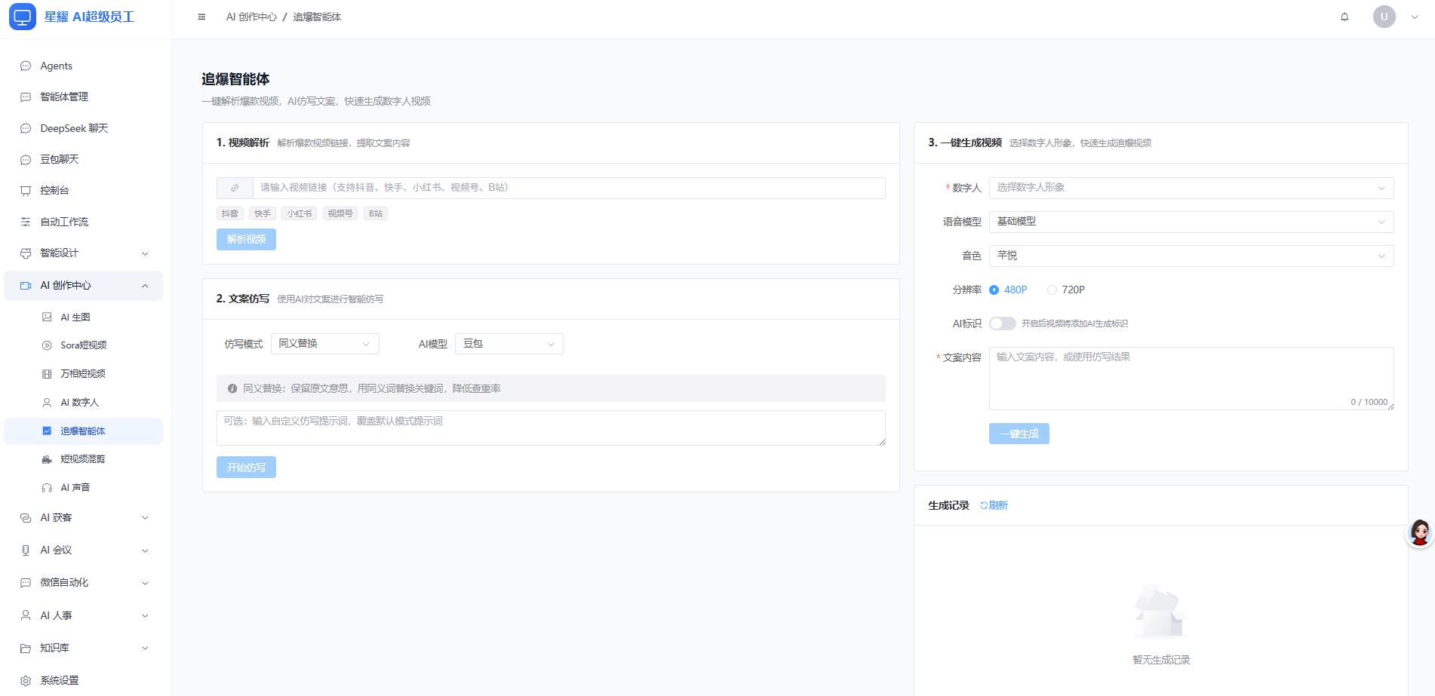Select the 720P resolution option
The image size is (1435, 696).
1052,290
